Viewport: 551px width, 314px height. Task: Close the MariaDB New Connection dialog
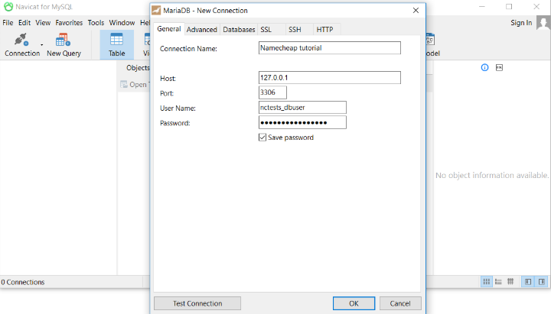416,11
